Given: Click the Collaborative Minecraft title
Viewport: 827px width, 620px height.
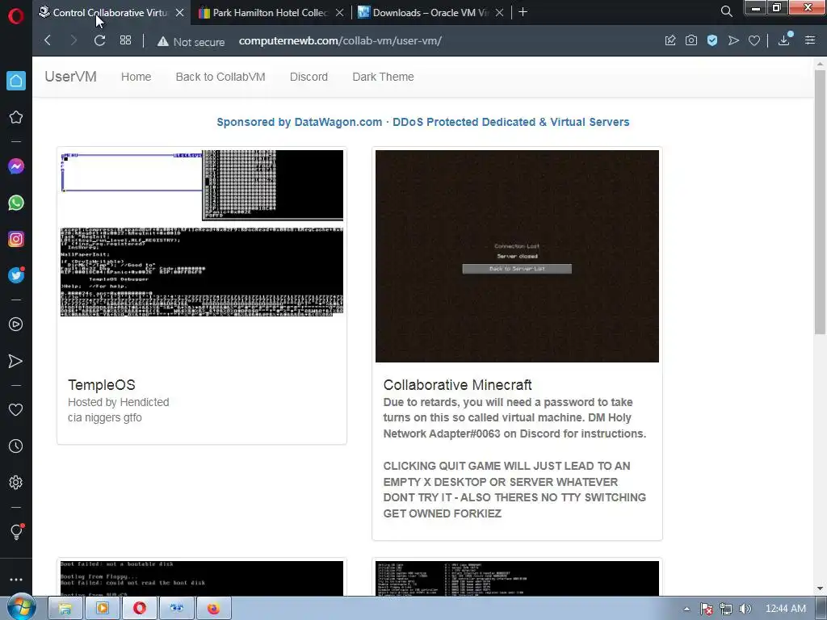Looking at the screenshot, I should click(x=457, y=385).
